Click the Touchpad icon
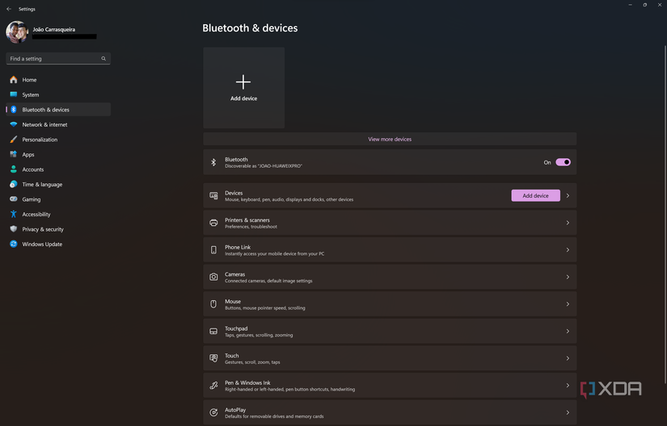 (x=213, y=332)
